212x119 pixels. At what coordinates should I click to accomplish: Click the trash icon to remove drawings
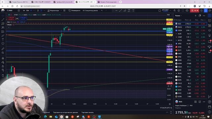coord(3,76)
